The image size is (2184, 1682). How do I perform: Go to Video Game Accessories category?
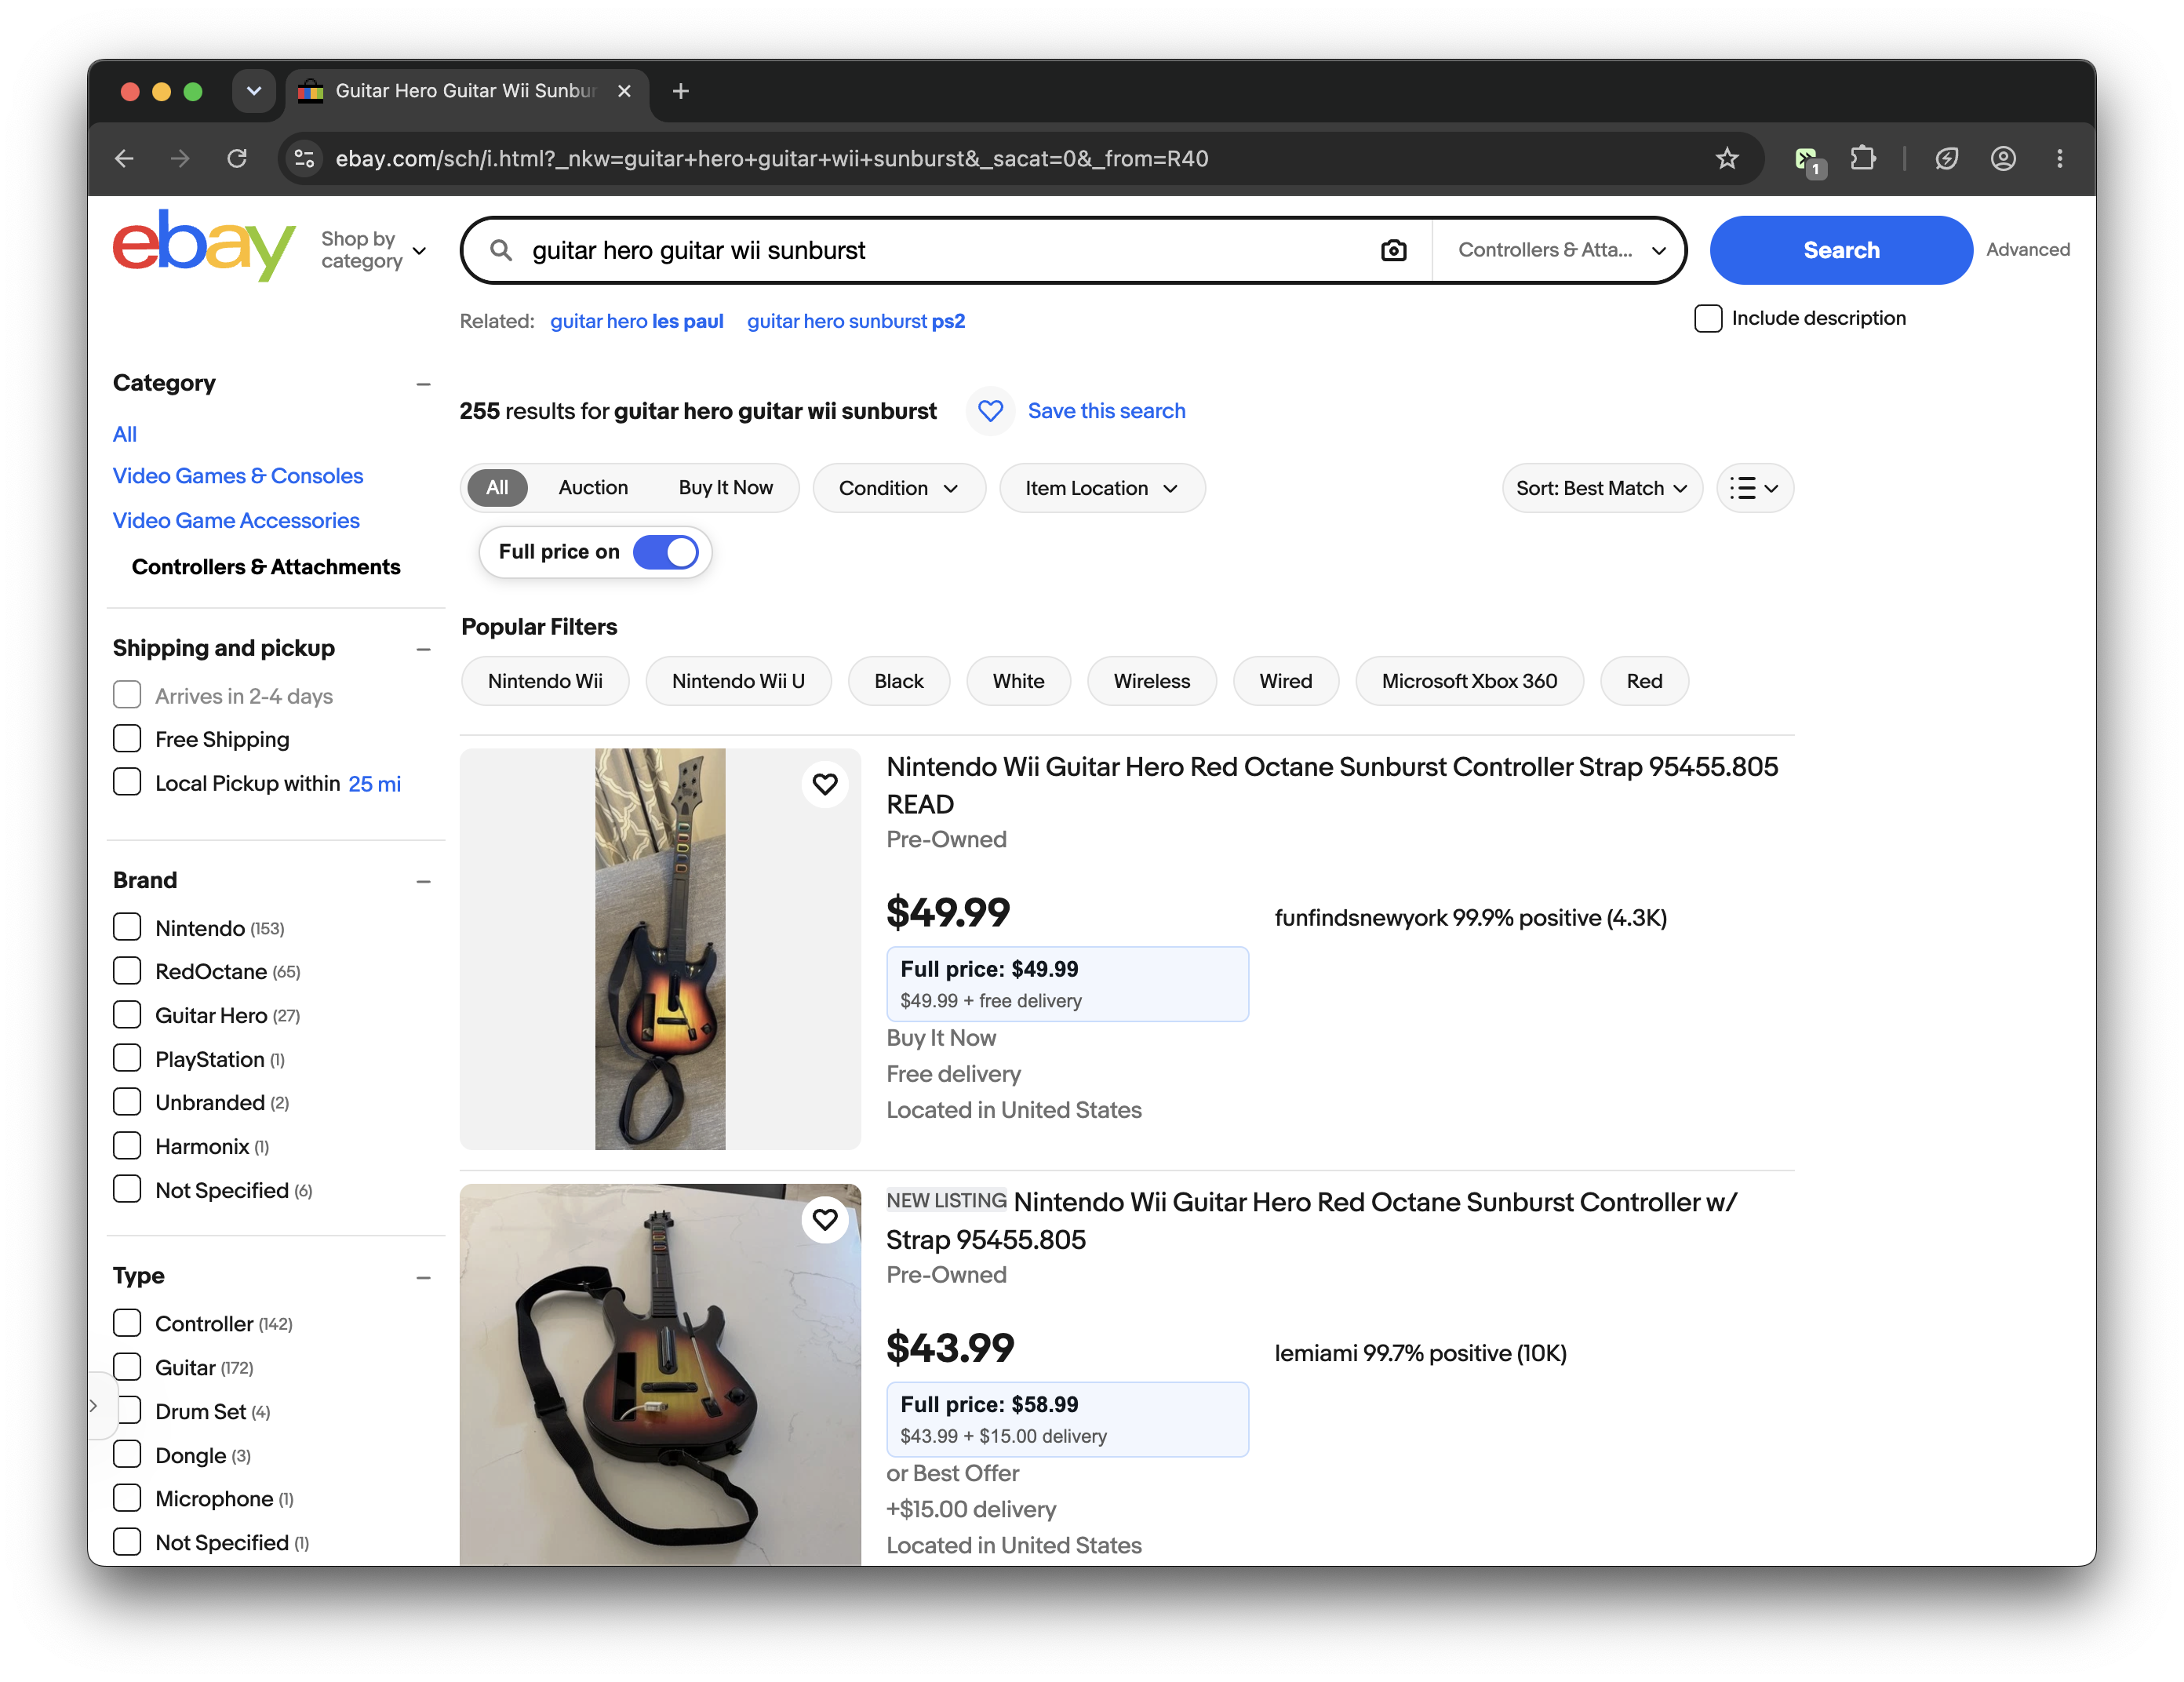236,520
